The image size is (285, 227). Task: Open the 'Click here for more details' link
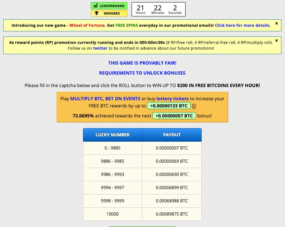coord(242,25)
